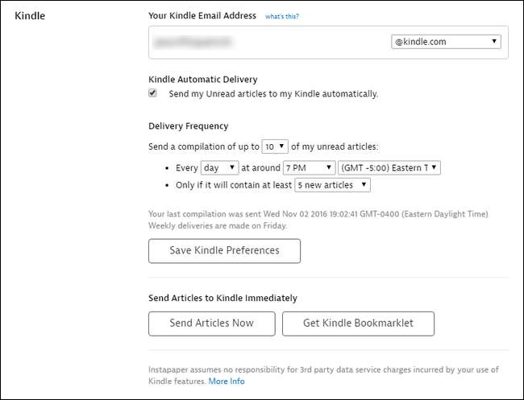Open the 'day' frequency dropdown

[219, 167]
